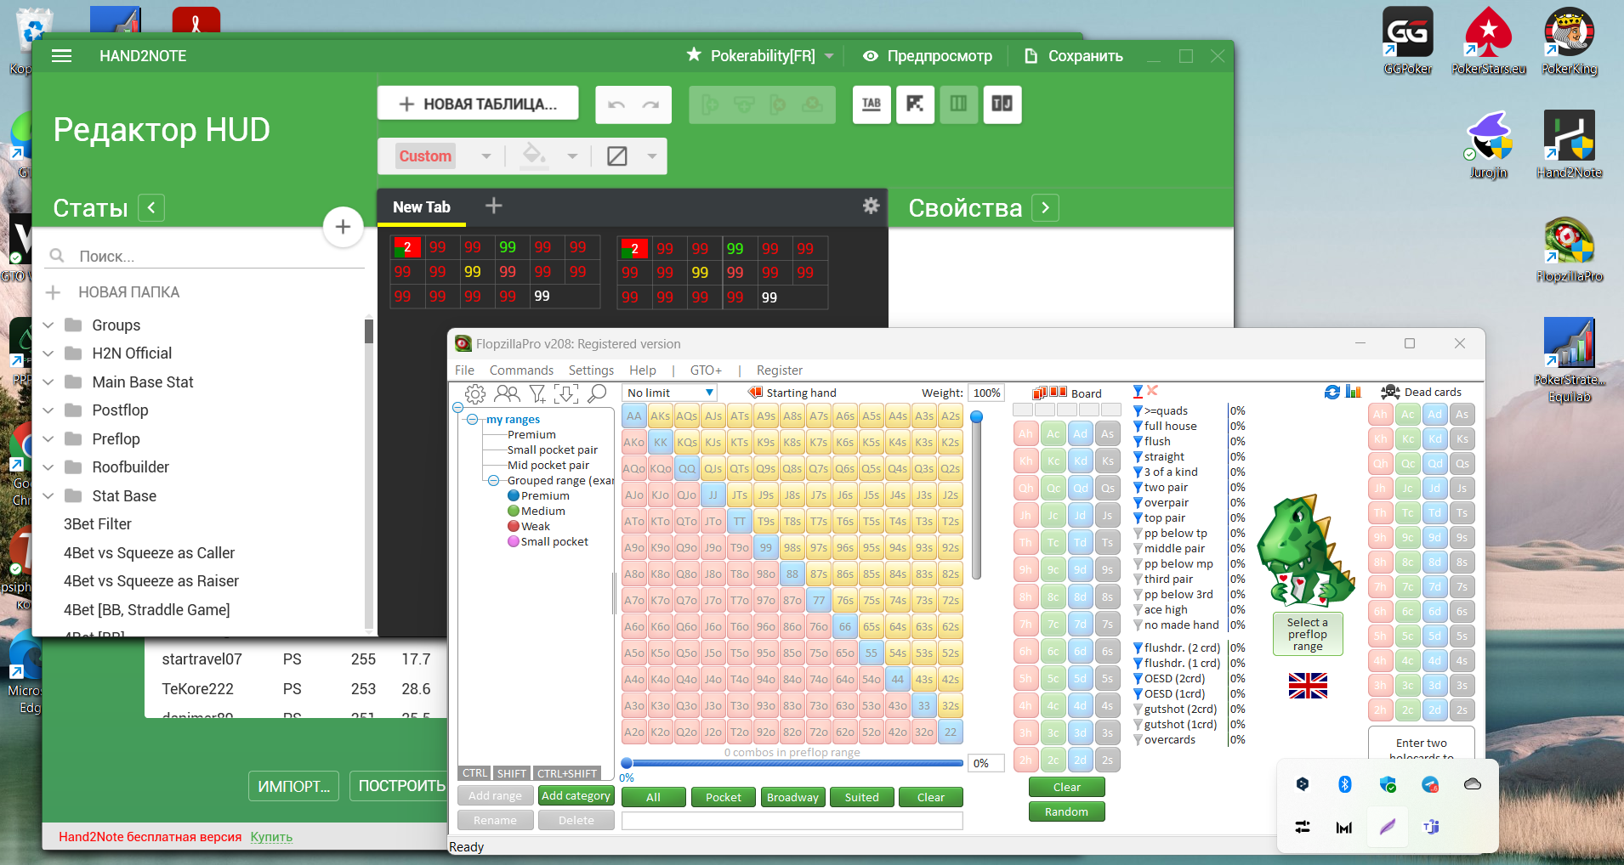Toggle the full house filter funnel
Screen dimensions: 1624x865
1138,427
